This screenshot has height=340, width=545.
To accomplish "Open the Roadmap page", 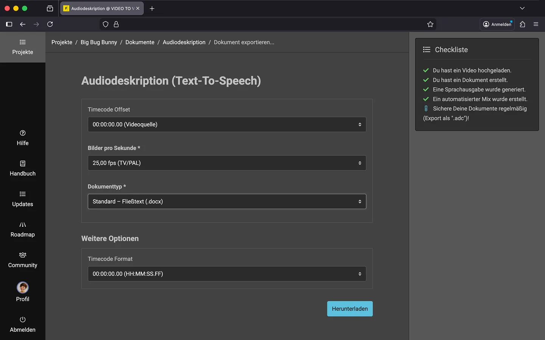I will click(x=22, y=230).
